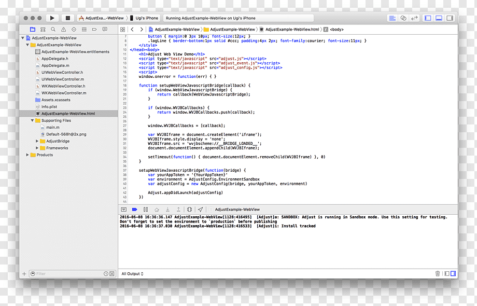Go back in editor history

132,30
